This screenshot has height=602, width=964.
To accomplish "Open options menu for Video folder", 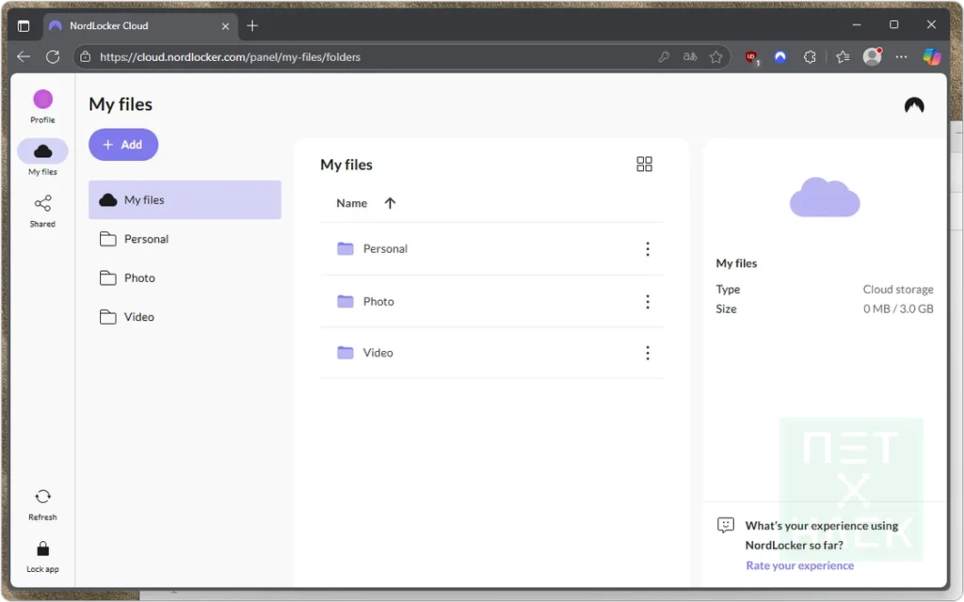I will (x=647, y=353).
